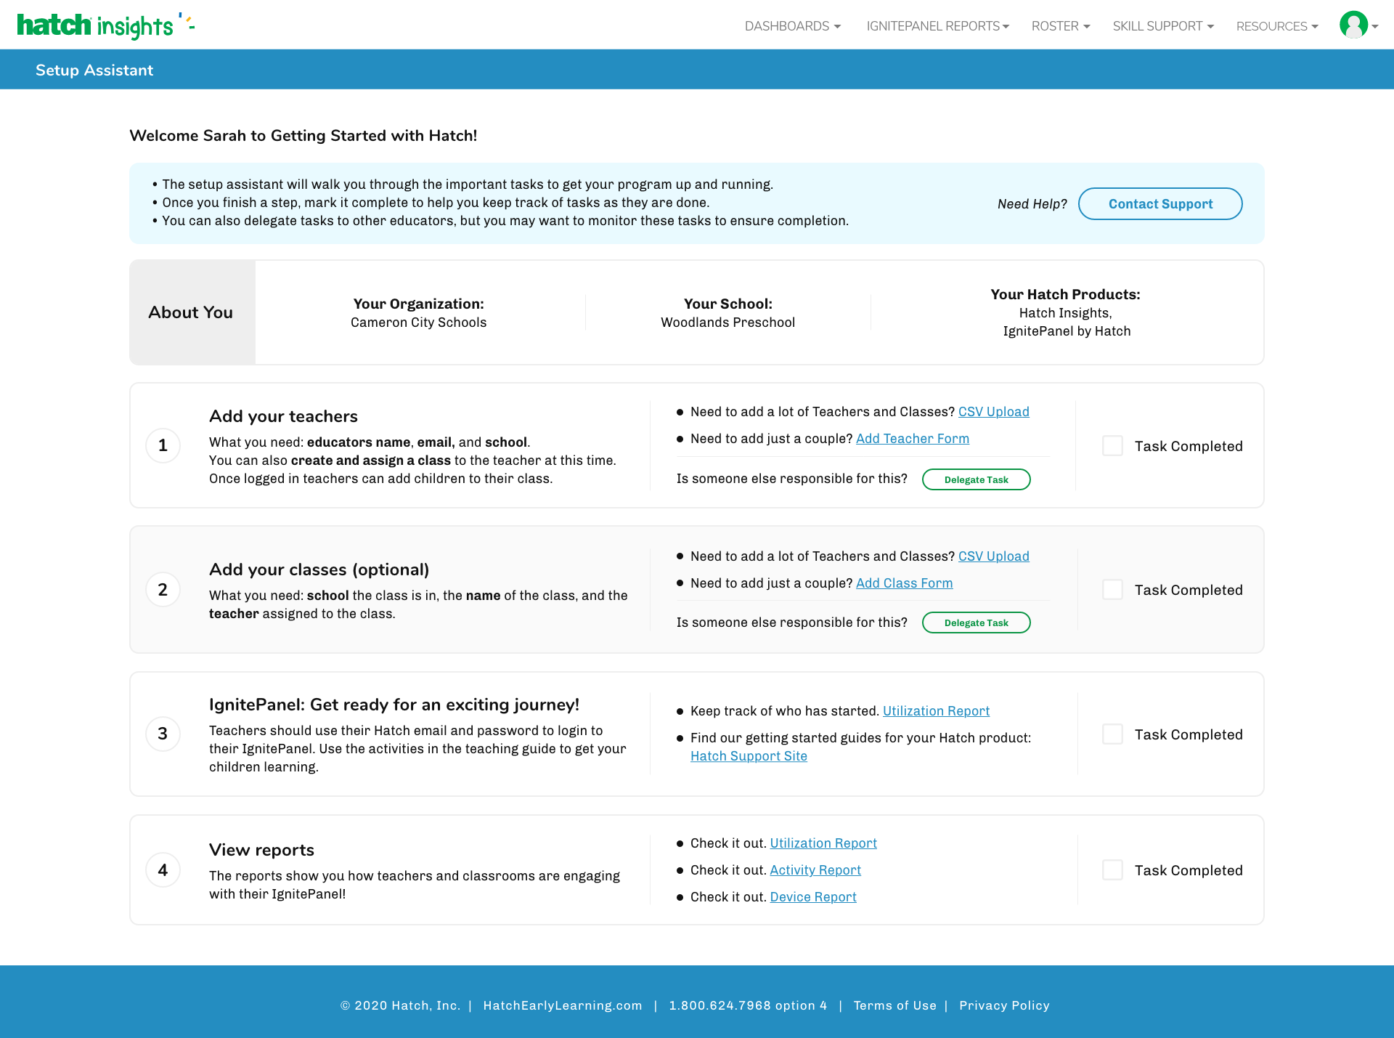Mark Add your classes task completed
This screenshot has width=1394, height=1038.
pos(1112,590)
